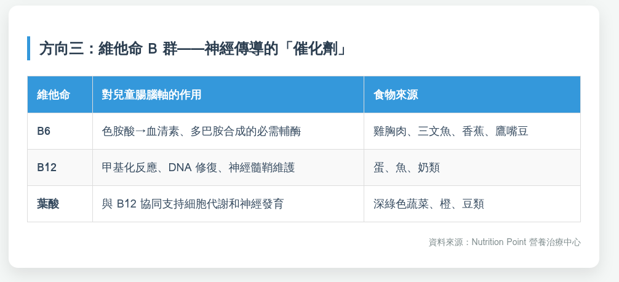Click 神經髓鞘維護 in the B12 row

click(x=262, y=167)
